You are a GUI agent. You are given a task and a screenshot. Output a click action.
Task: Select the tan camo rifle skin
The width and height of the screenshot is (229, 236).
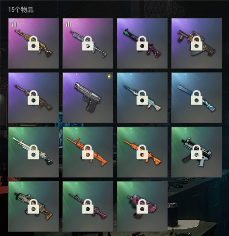coord(34,207)
